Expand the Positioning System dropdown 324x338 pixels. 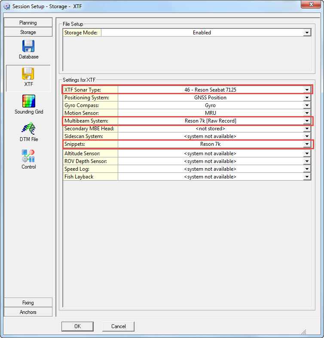coord(307,98)
